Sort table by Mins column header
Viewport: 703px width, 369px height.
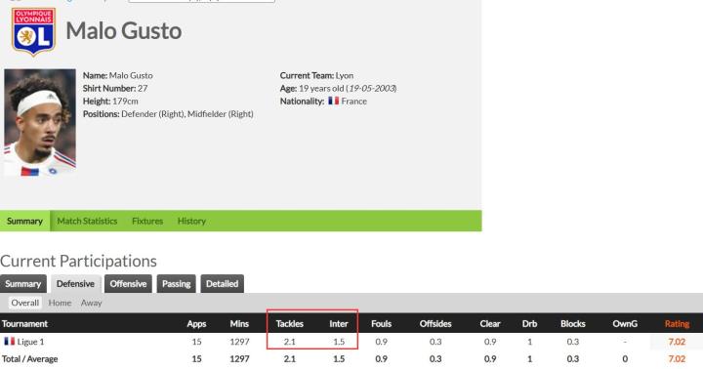pyautogui.click(x=239, y=324)
